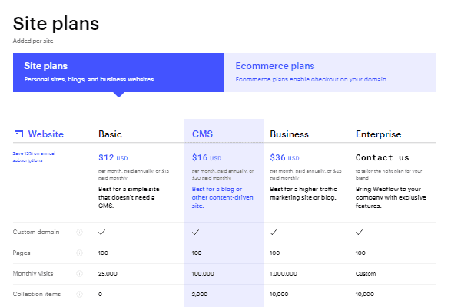Viewport: 461px width, 307px height.
Task: Click Basic plan 0 collection items
Action: tap(100, 294)
